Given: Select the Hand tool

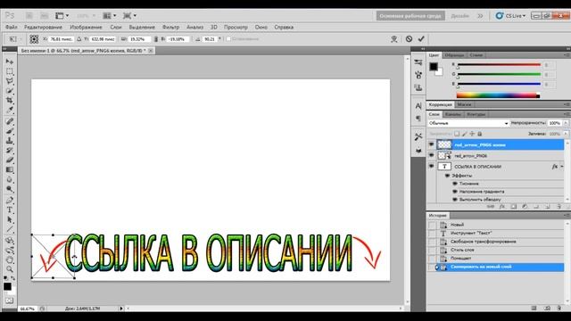Looking at the screenshot, I should 10,259.
